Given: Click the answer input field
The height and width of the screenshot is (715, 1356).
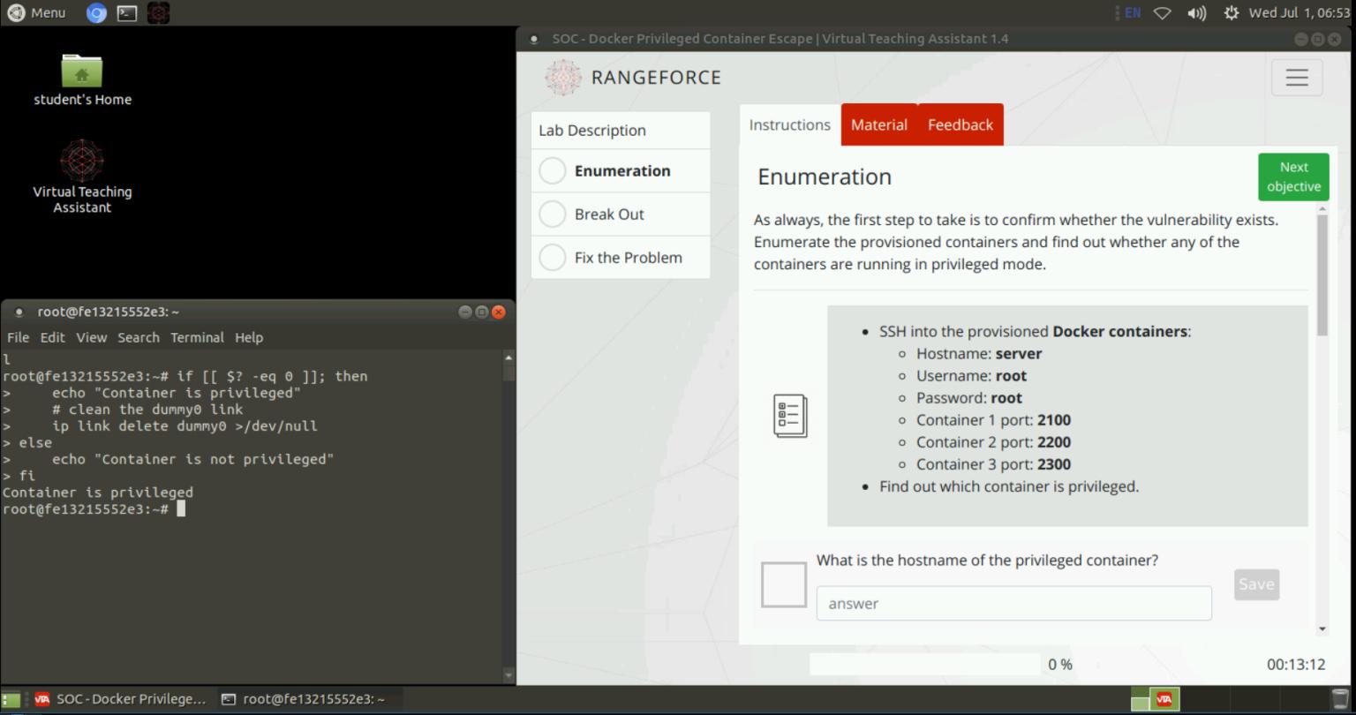Looking at the screenshot, I should [1013, 604].
